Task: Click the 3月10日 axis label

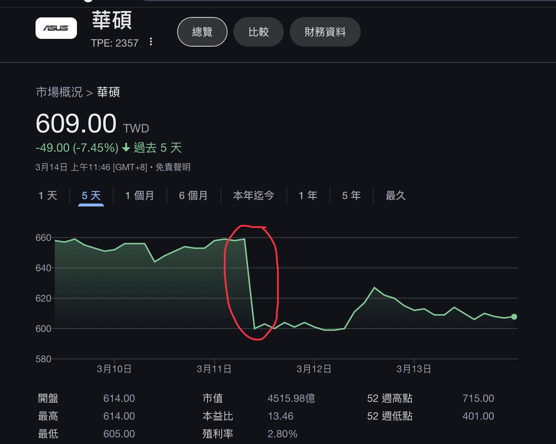Action: pos(114,369)
